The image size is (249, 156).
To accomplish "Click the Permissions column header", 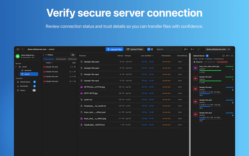I will (x=166, y=56).
